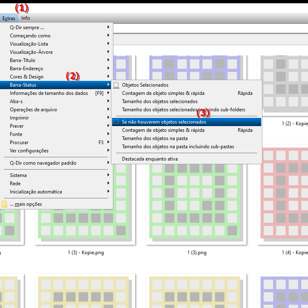Click the folder icon beside mais opções
The width and height of the screenshot is (308, 308).
point(4,204)
